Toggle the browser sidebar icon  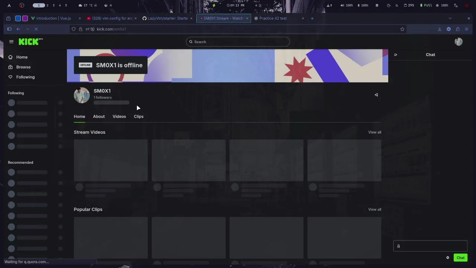click(9, 29)
